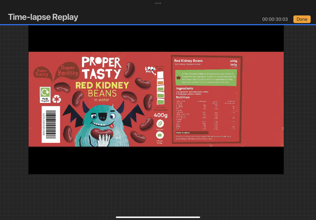
Task: Click the PROPER TASTY logo text
Action: tap(101, 68)
